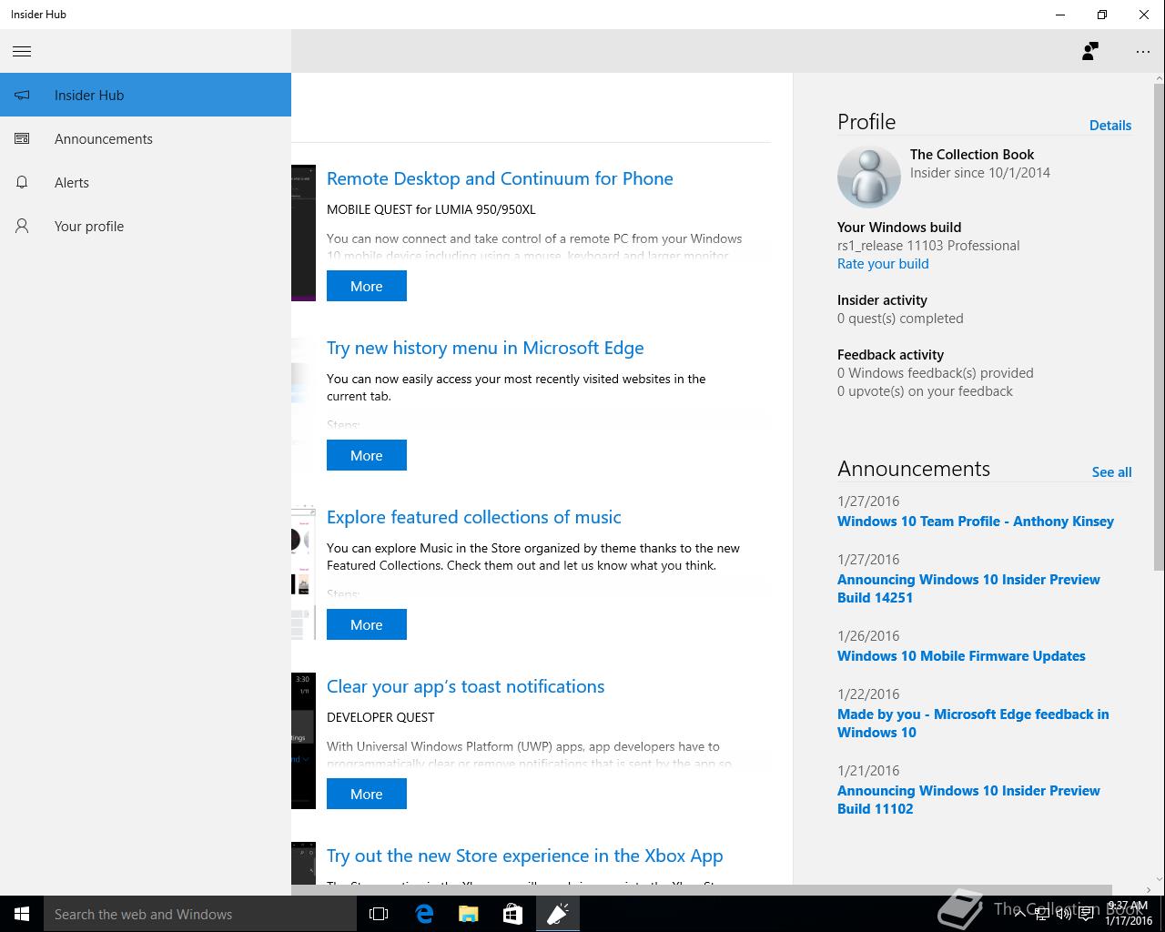
Task: Click More under featured music quest
Action: [x=367, y=624]
